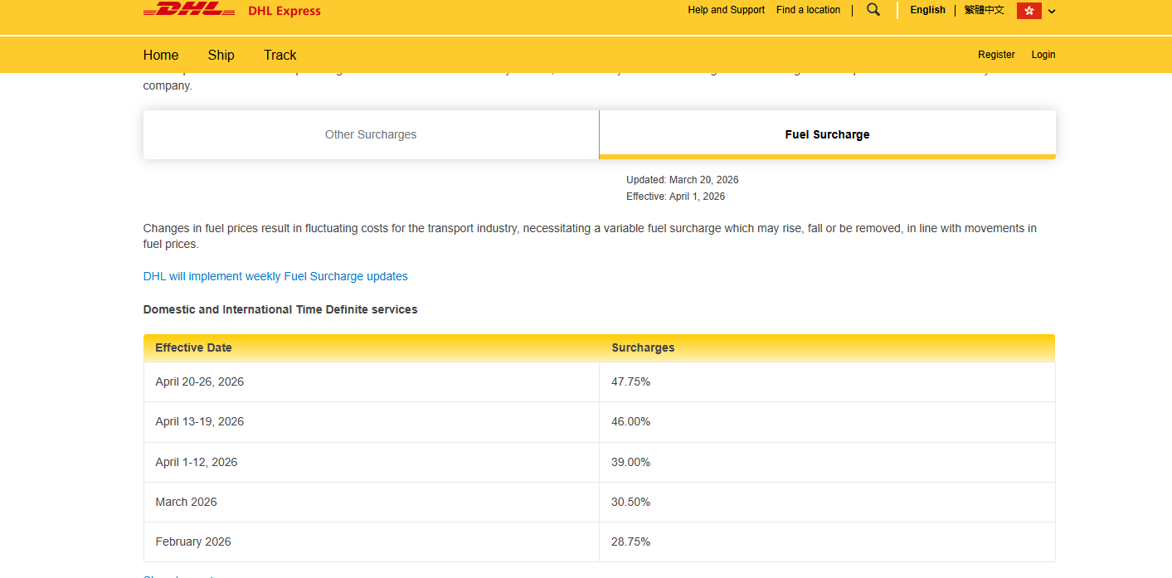This screenshot has height=578, width=1172.
Task: Select the Fuel Surcharge tab
Action: point(827,134)
